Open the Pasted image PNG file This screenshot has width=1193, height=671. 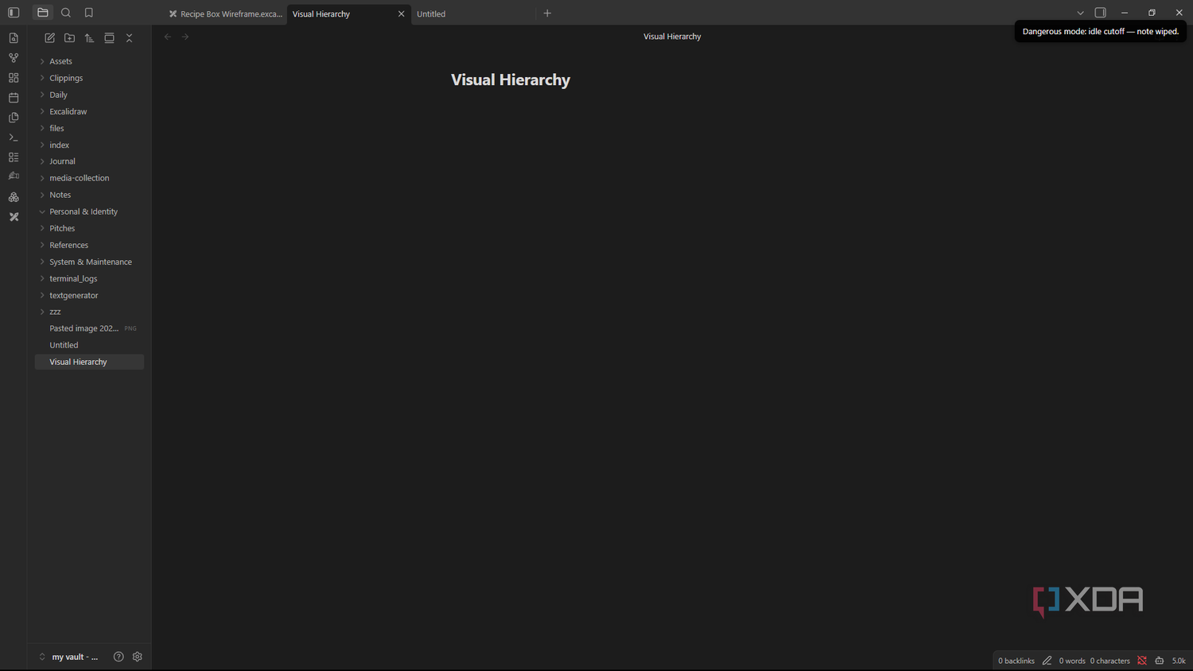[89, 328]
